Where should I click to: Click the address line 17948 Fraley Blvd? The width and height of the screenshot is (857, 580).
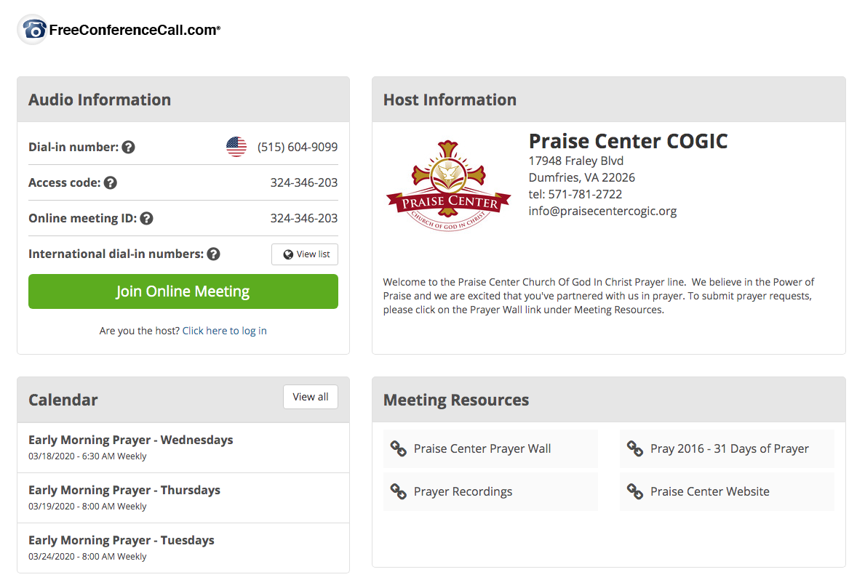pyautogui.click(x=576, y=161)
